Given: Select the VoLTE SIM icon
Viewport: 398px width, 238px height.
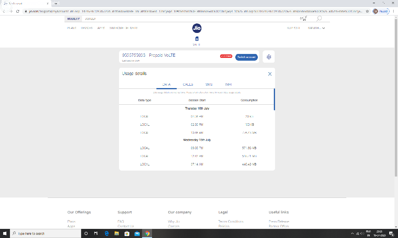Looking at the screenshot, I should coord(197,39).
